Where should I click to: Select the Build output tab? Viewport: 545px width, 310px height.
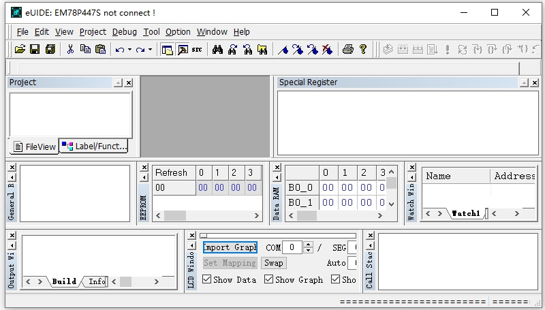coord(64,281)
